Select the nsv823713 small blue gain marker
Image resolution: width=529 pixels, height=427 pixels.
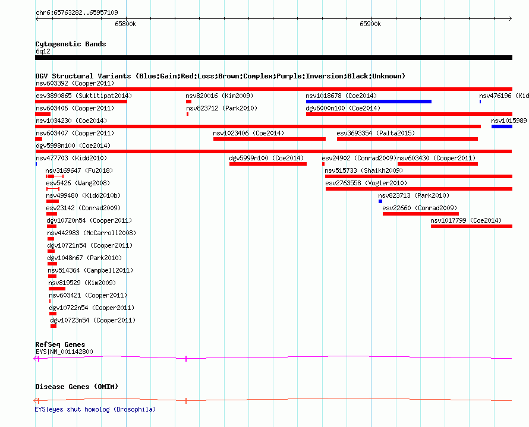point(380,201)
